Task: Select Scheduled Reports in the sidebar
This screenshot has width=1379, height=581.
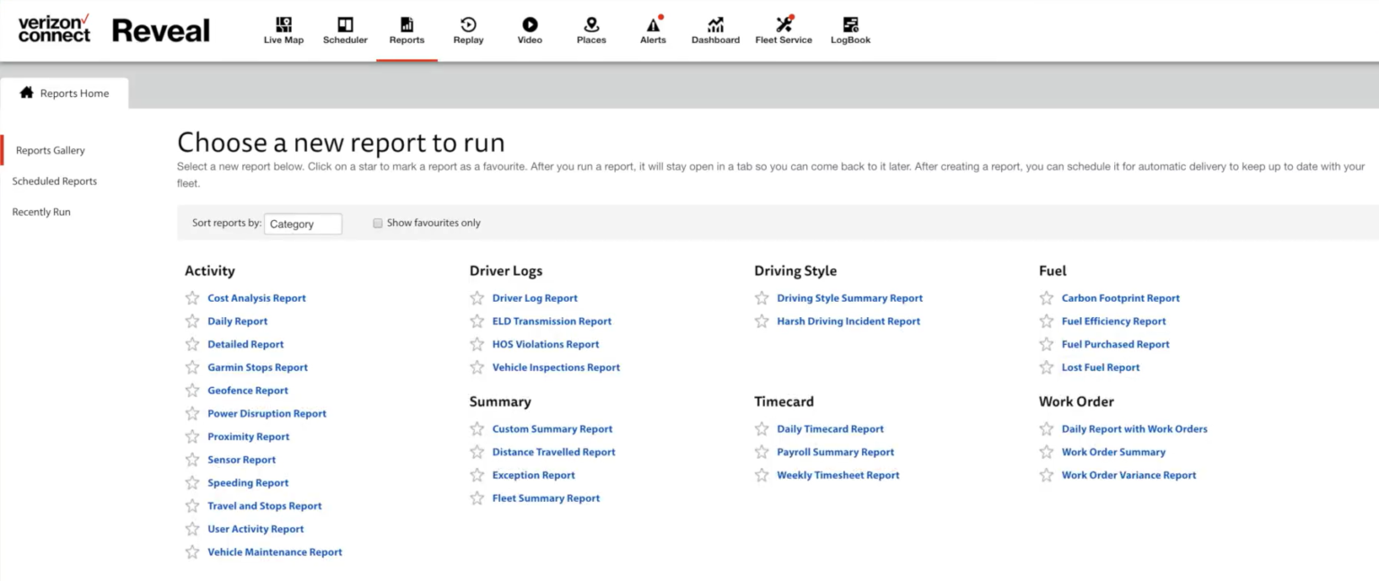Action: click(54, 180)
